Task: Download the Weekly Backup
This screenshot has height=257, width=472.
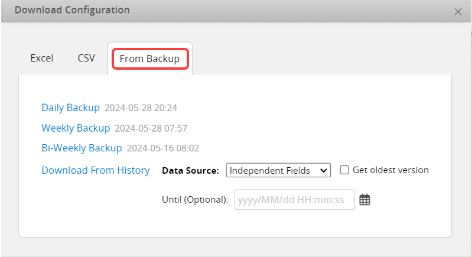Action: (76, 128)
